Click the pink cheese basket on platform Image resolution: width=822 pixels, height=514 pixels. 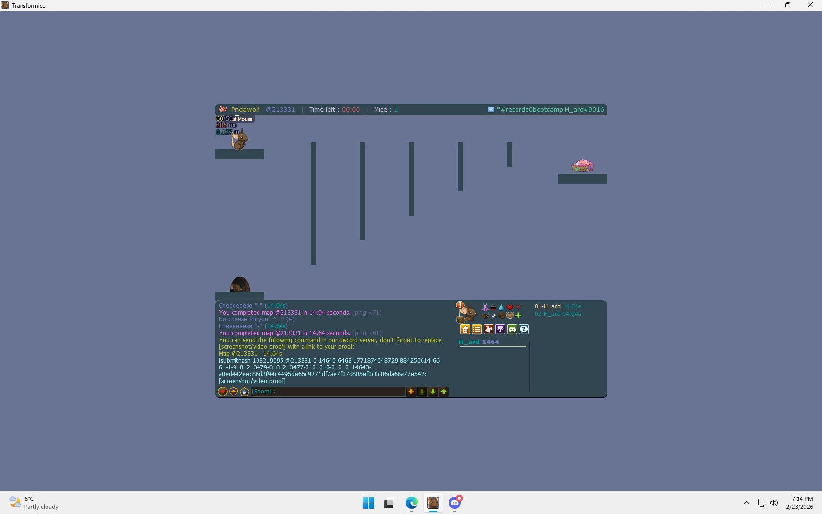click(583, 166)
